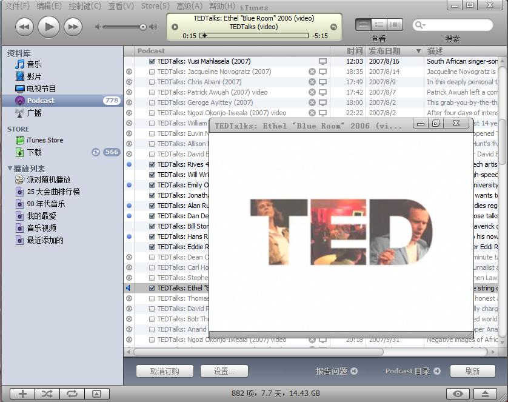Open the Store(S) menu

155,6
